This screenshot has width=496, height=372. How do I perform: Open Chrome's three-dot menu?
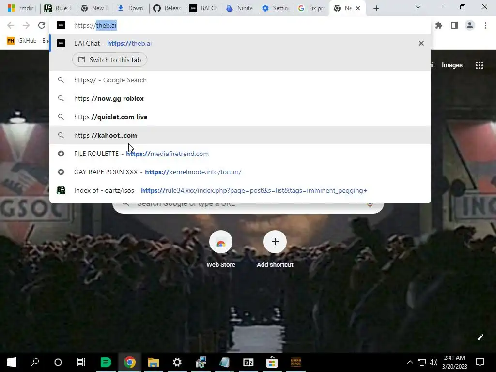pyautogui.click(x=485, y=25)
